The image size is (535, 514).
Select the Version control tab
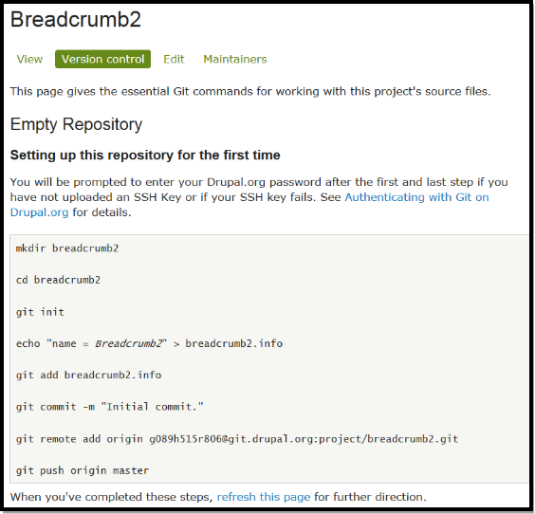(x=102, y=59)
